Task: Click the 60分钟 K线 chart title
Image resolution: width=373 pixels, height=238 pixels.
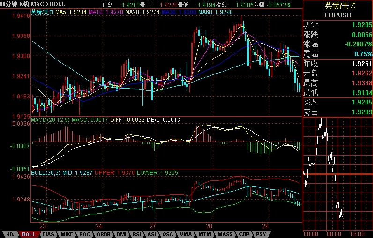Action: (x=32, y=4)
